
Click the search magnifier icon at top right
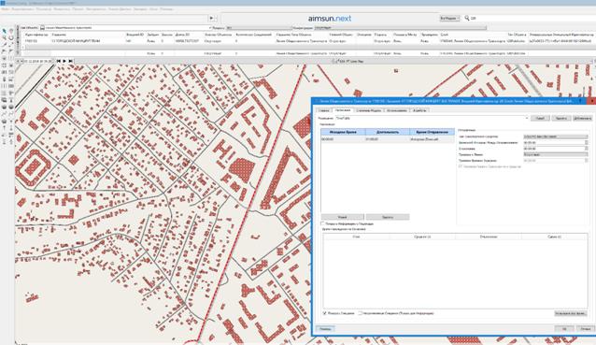tap(467, 18)
